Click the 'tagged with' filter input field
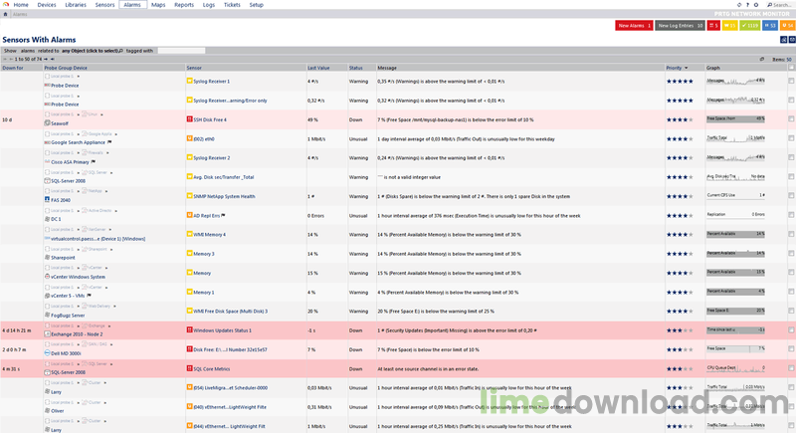This screenshot has height=433, width=796. click(x=181, y=49)
